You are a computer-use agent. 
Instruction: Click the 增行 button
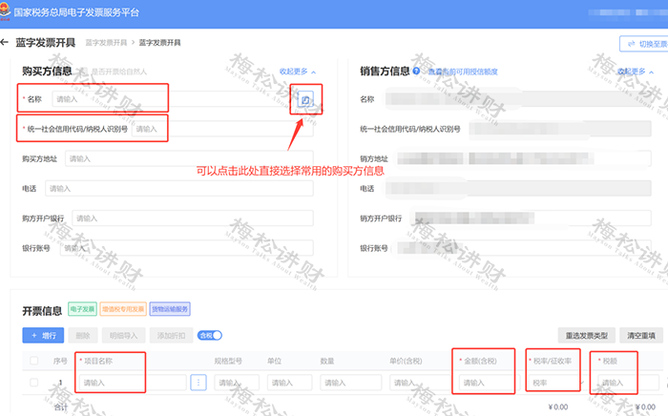(43, 336)
